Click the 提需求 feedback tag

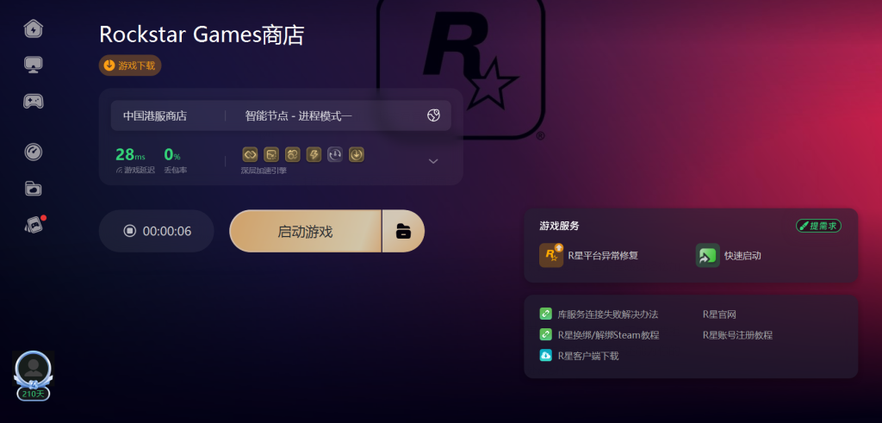pos(818,226)
